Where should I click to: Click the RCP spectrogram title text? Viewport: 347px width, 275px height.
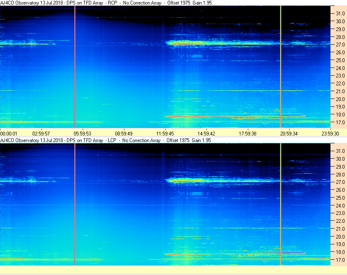(106, 2)
